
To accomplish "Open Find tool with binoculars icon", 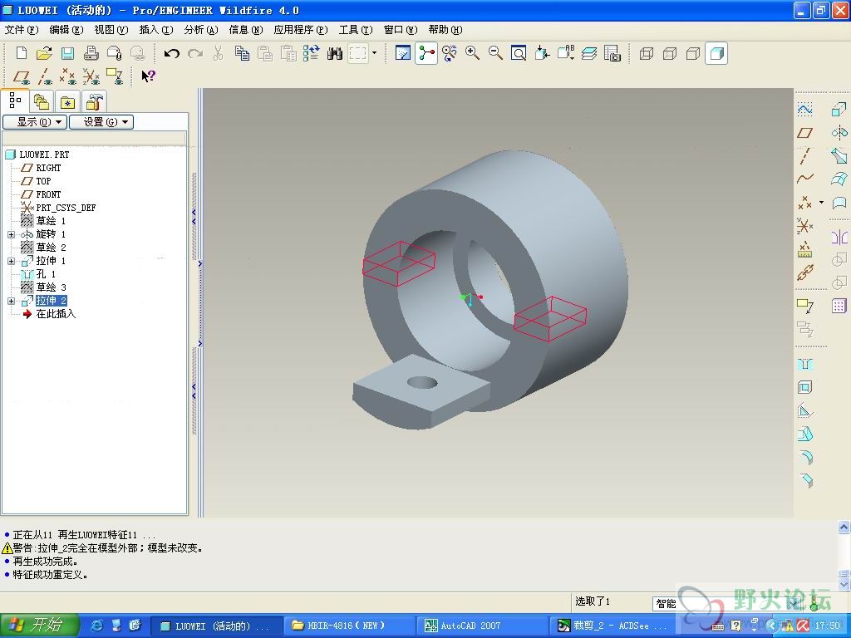I will [335, 53].
